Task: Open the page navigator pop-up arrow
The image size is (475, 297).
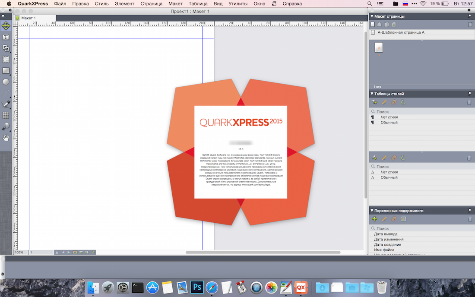Action: [x=57, y=252]
